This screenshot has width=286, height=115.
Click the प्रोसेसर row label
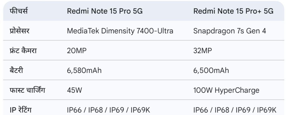[20, 31]
